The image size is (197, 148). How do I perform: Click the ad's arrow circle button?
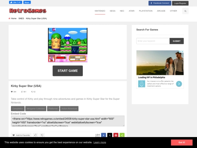[x=179, y=84]
